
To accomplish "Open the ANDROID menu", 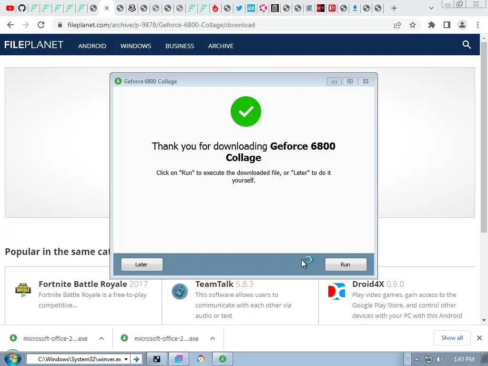I will click(x=92, y=46).
